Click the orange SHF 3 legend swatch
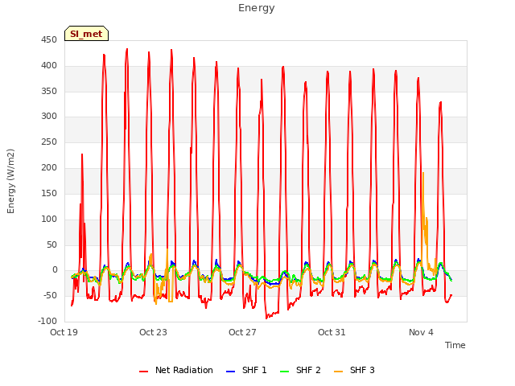 pyautogui.click(x=338, y=372)
